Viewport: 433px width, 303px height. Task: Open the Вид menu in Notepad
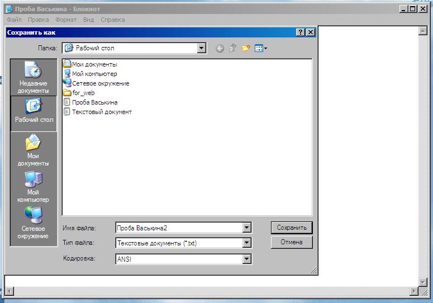[89, 20]
